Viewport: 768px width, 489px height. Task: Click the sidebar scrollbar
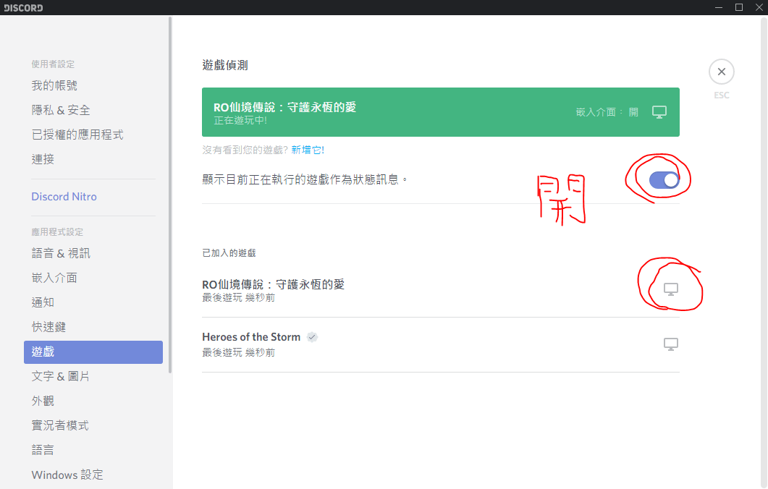[x=170, y=195]
